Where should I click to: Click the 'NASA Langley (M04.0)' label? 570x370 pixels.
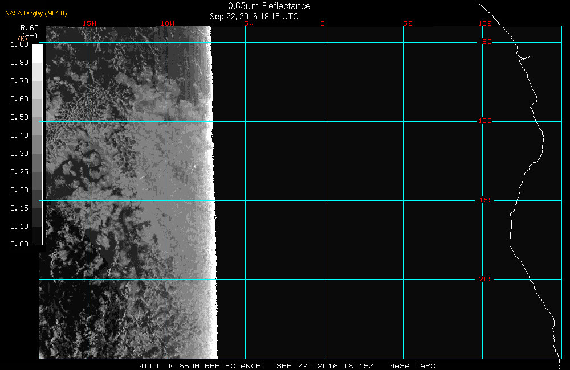[36, 14]
